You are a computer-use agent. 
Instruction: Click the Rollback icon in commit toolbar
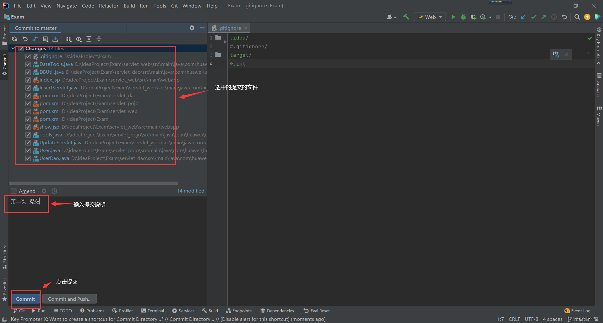point(25,39)
